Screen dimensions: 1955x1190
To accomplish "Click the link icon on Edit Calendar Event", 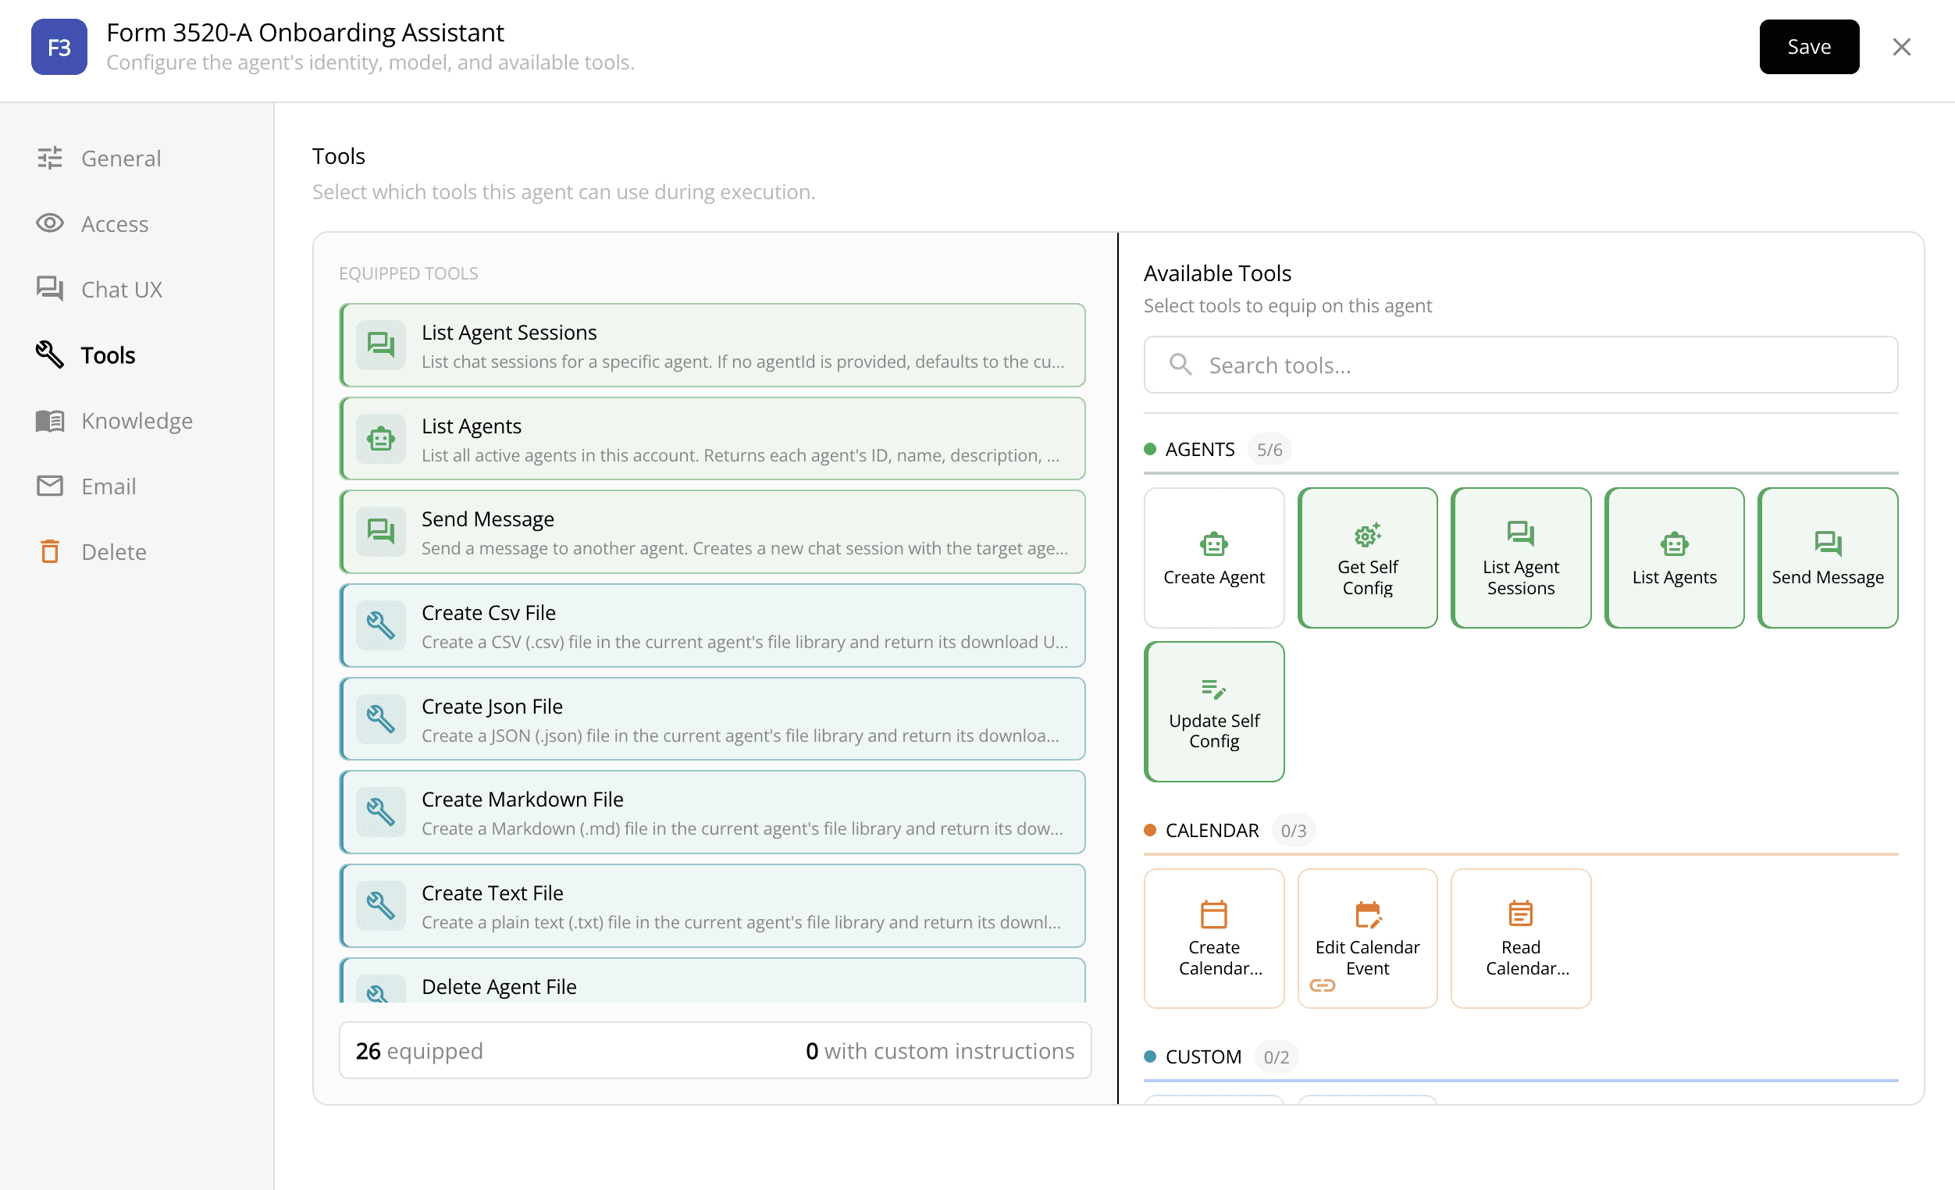I will point(1322,985).
